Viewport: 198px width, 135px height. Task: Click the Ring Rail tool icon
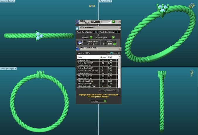77,22
